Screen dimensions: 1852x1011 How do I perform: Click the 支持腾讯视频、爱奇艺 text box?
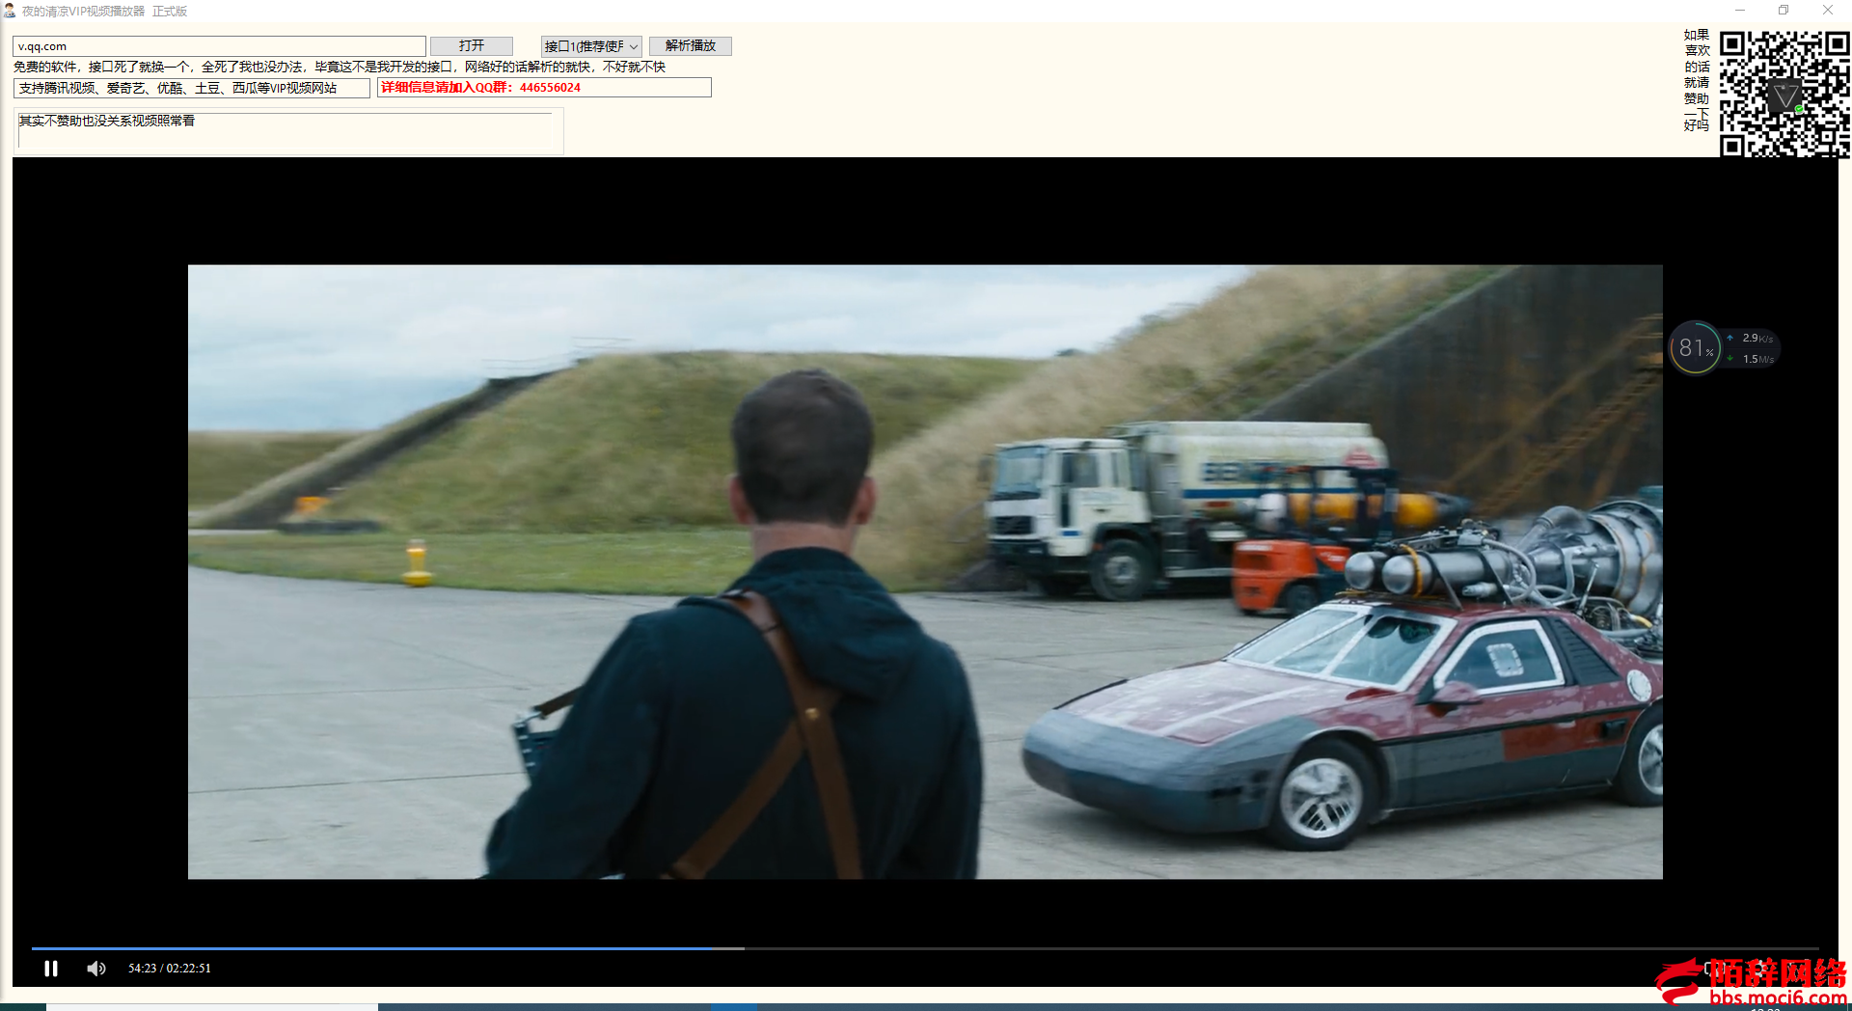(191, 88)
